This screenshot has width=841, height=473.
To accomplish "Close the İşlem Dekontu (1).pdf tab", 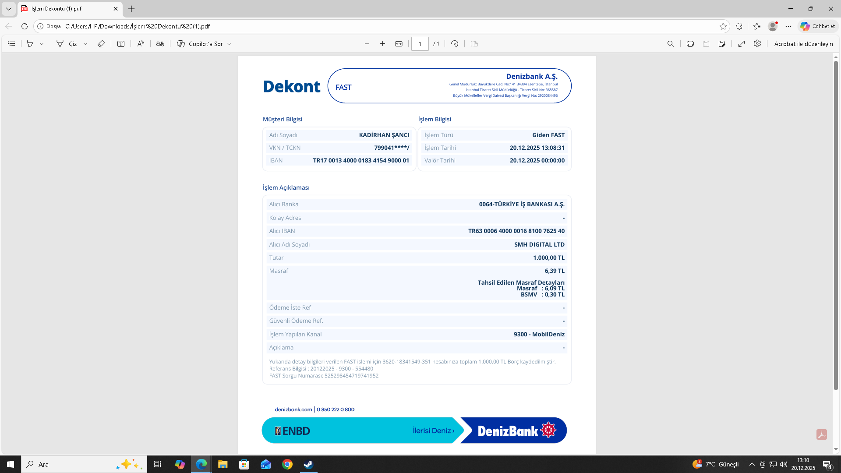I will tap(116, 9).
